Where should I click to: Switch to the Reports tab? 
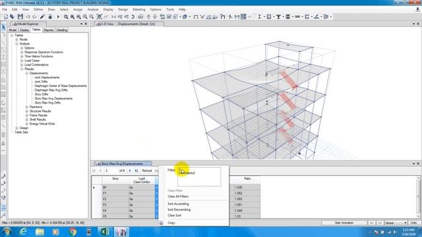click(48, 30)
